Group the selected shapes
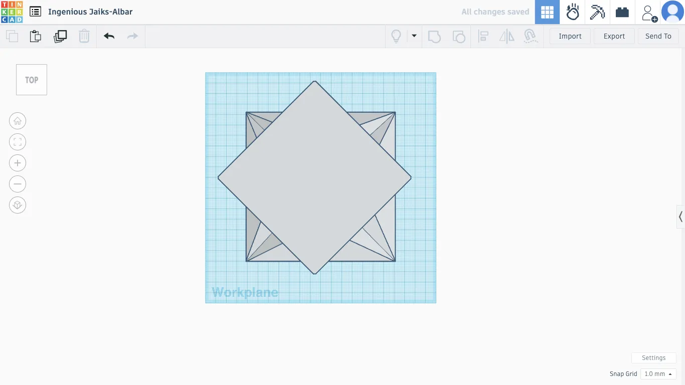 click(x=434, y=36)
